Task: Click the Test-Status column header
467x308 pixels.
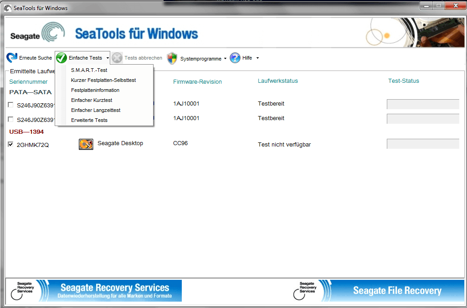Action: 404,81
